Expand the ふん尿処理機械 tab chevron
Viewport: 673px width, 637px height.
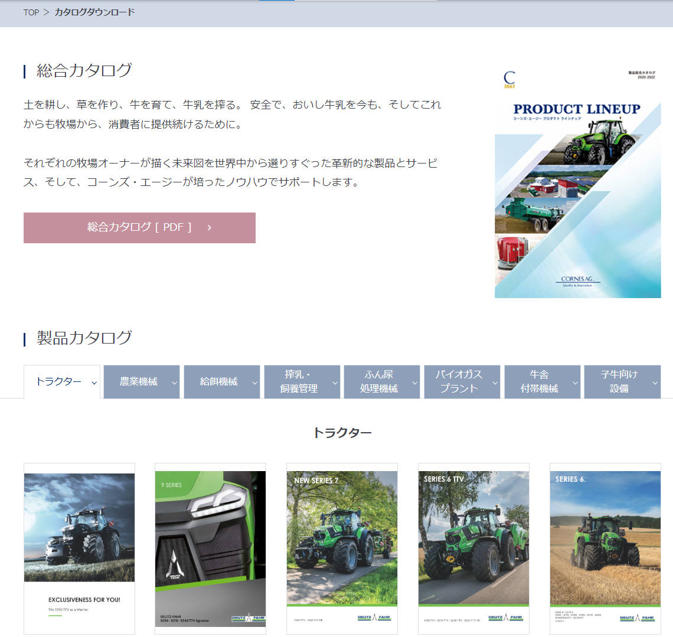pos(414,383)
